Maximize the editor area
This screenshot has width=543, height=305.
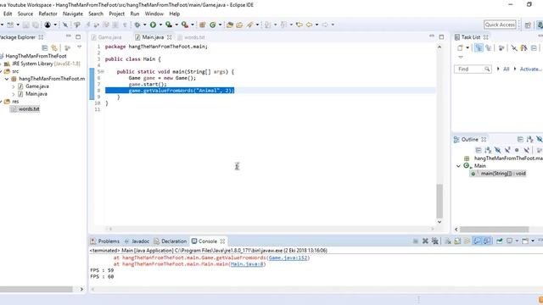[x=441, y=36]
